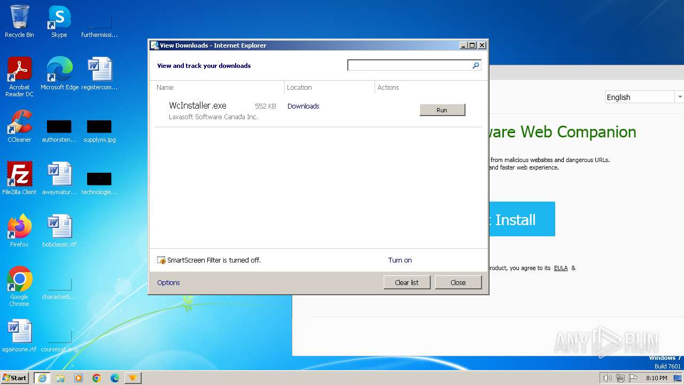This screenshot has width=684, height=385.
Task: Focus the search downloads field
Action: click(410, 65)
